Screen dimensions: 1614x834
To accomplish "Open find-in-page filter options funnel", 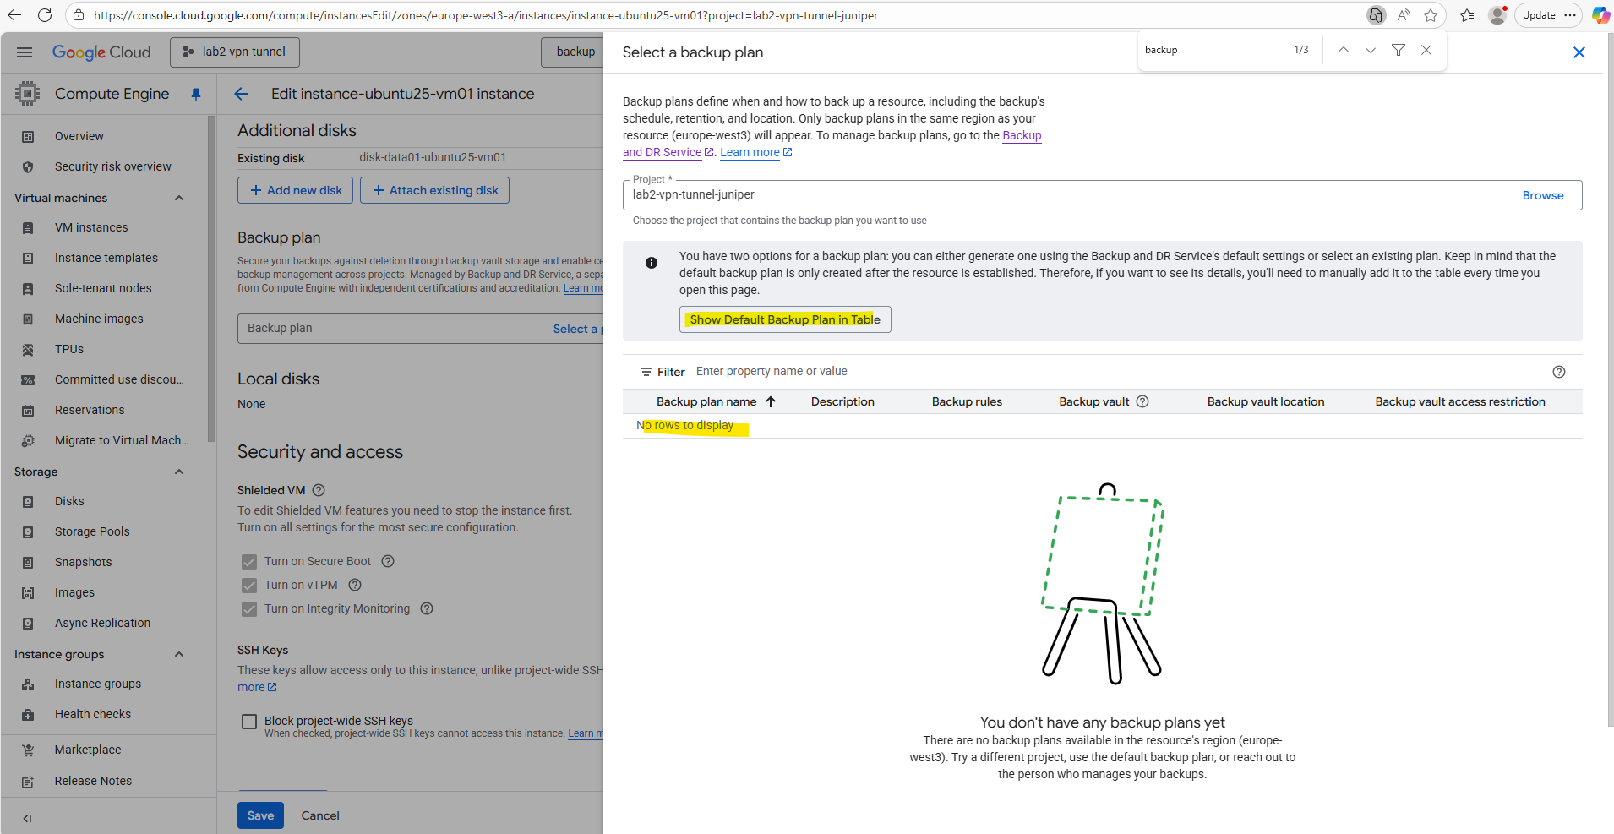I will tap(1399, 50).
